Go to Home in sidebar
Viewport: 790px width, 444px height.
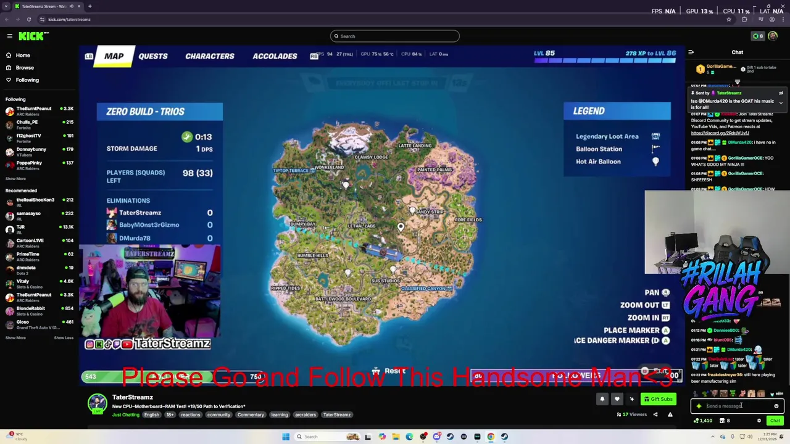(23, 55)
